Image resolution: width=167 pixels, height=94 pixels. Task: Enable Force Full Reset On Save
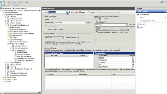coord(46,30)
